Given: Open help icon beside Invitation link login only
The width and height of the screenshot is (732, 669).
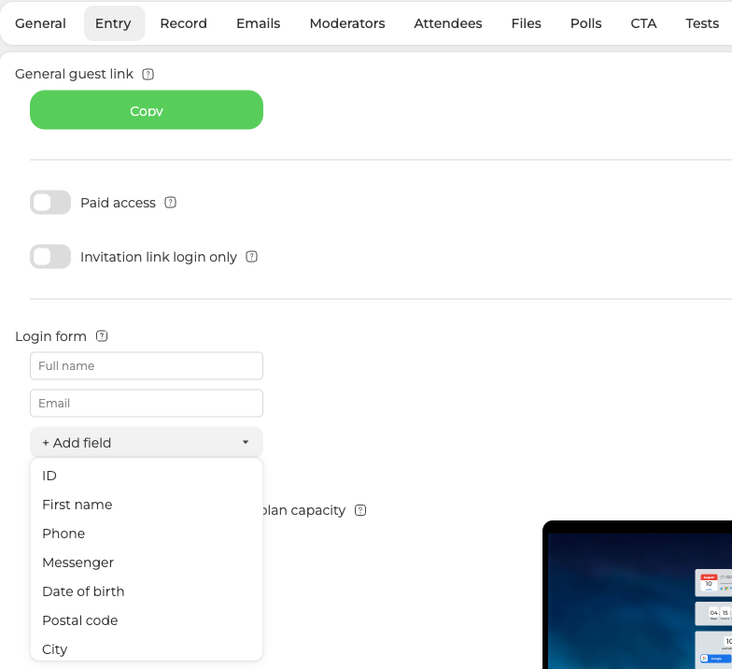Looking at the screenshot, I should [252, 256].
